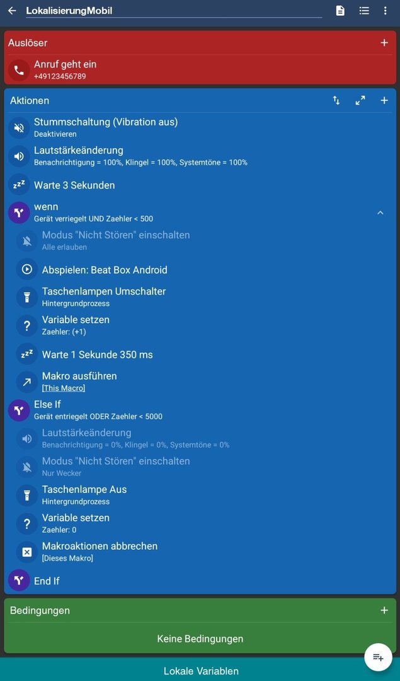Open the list view icon in header

(x=364, y=11)
